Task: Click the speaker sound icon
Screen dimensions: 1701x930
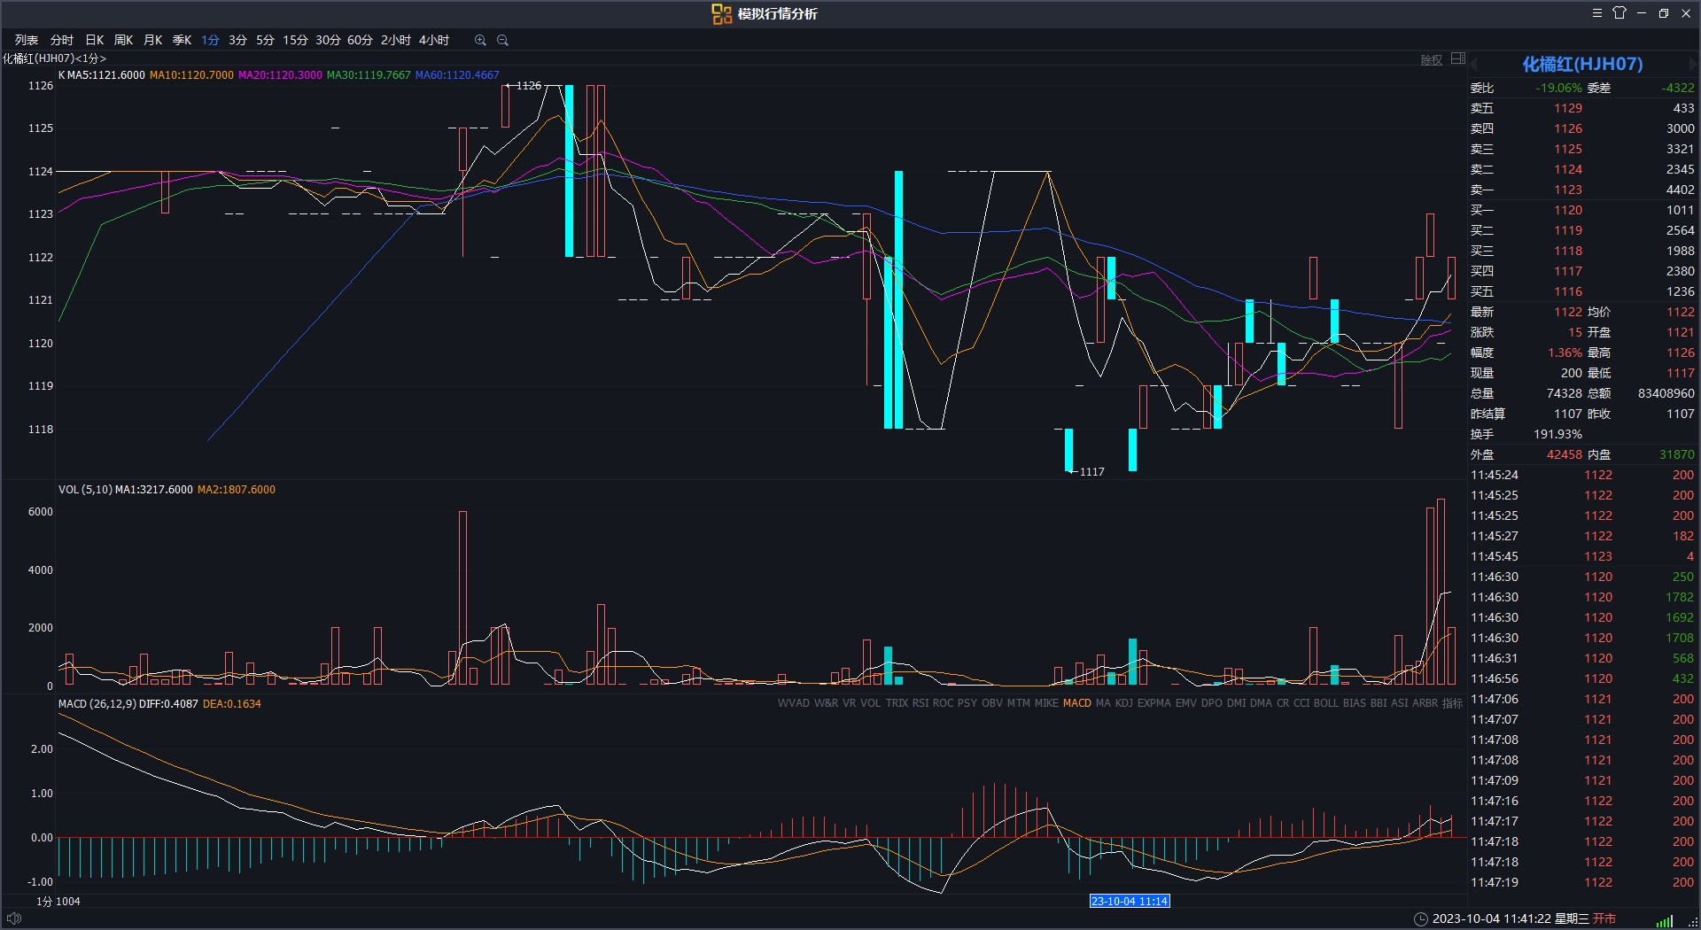Action: pos(13,918)
